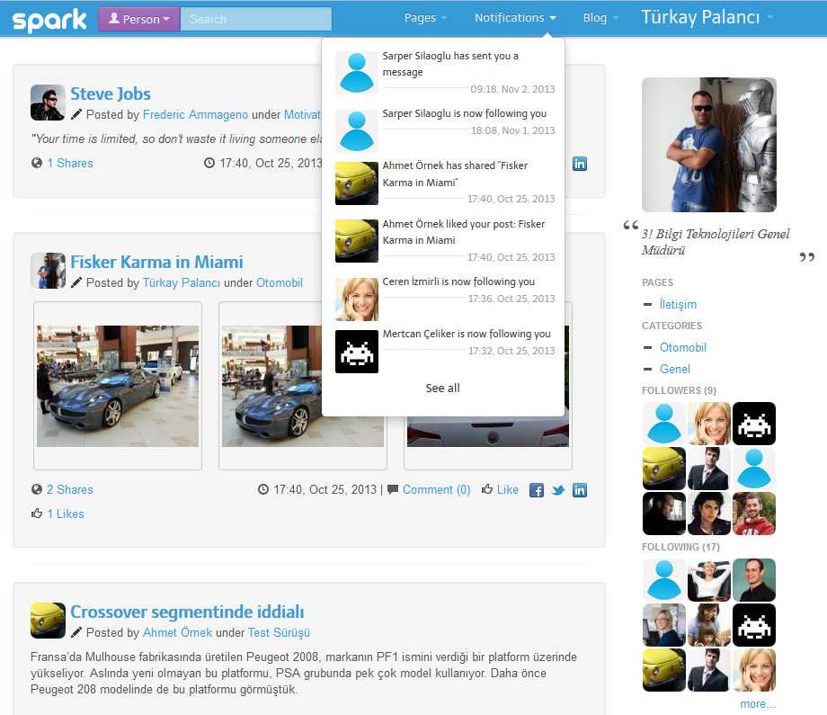Viewport: 827px width, 715px height.
Task: Open Ceren İzmirli following notification
Action: click(x=445, y=299)
